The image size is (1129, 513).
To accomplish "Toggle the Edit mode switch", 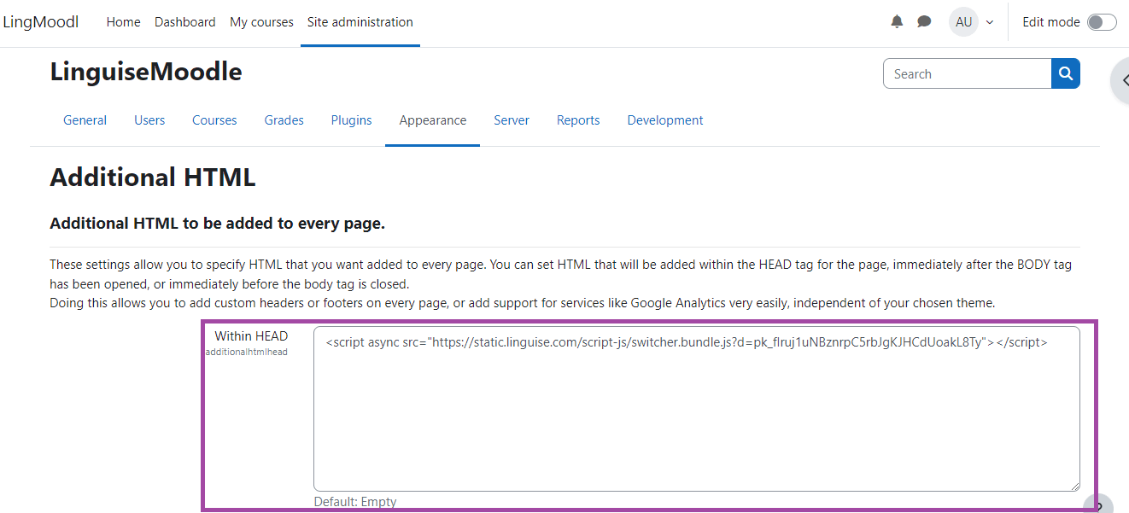I will 1102,22.
